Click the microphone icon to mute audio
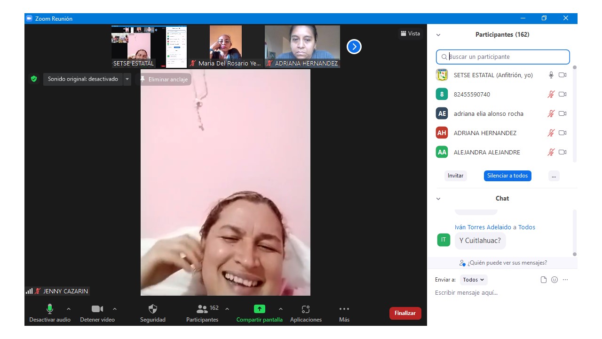The width and height of the screenshot is (602, 339). [50, 309]
